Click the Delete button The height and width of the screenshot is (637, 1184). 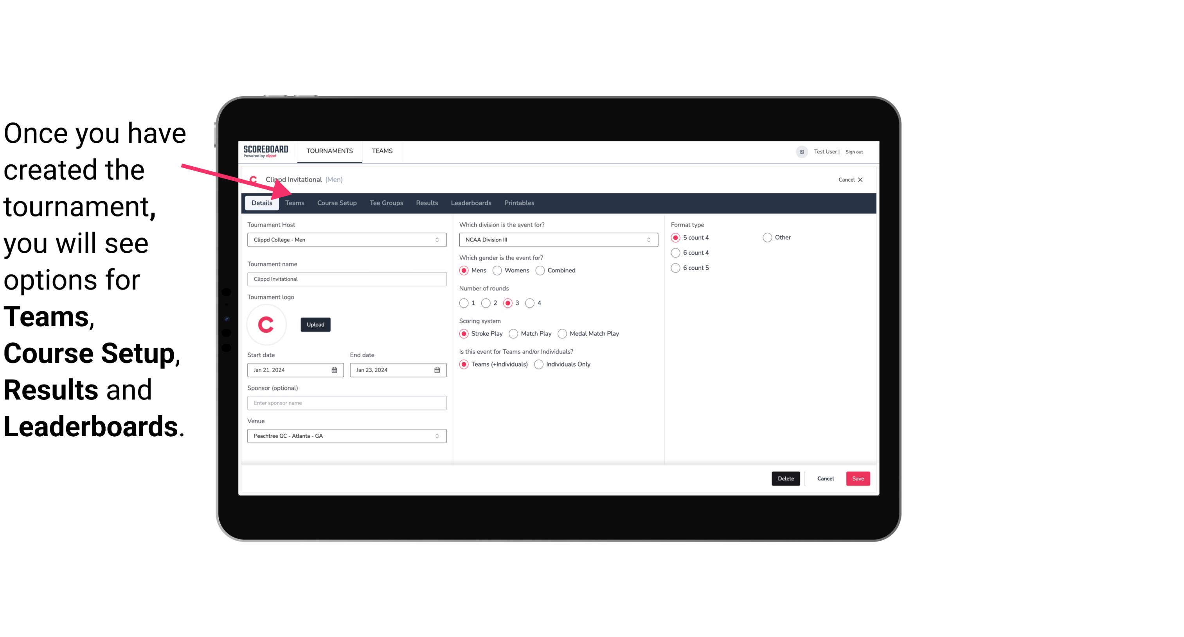pos(784,479)
